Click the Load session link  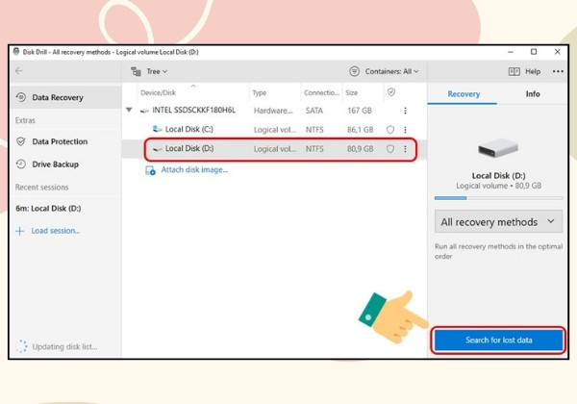[55, 231]
